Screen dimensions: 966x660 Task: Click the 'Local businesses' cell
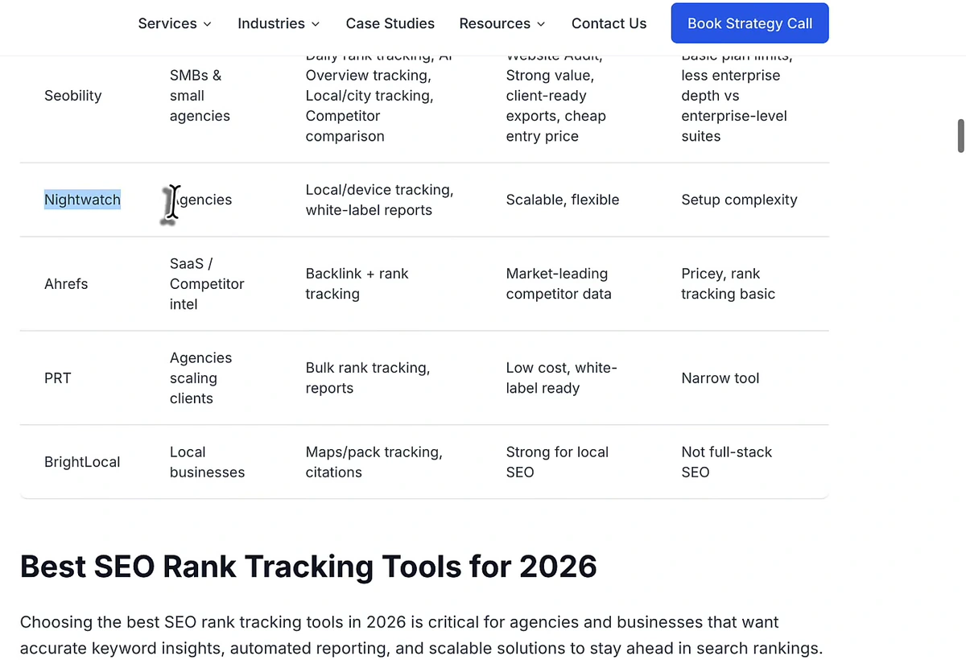(x=207, y=462)
